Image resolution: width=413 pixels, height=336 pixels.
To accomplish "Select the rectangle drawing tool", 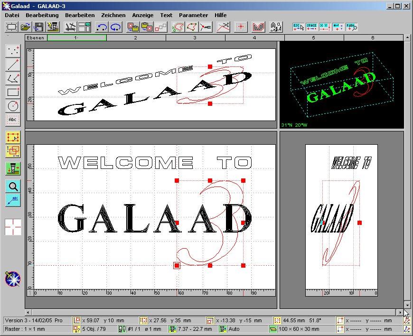I will coord(13,92).
